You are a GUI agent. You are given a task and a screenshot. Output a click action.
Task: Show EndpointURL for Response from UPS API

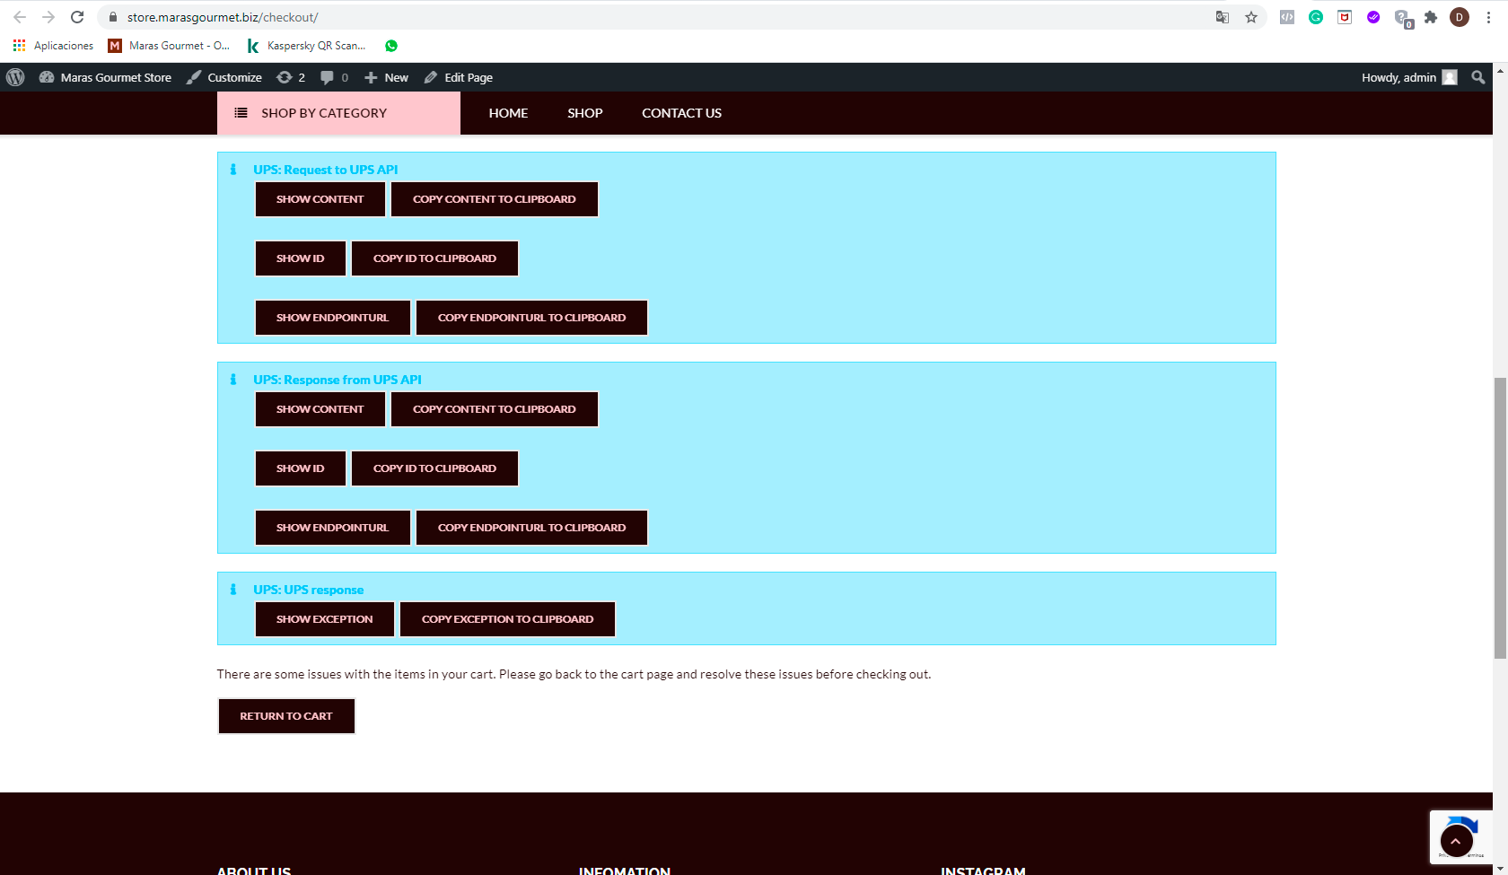click(333, 528)
